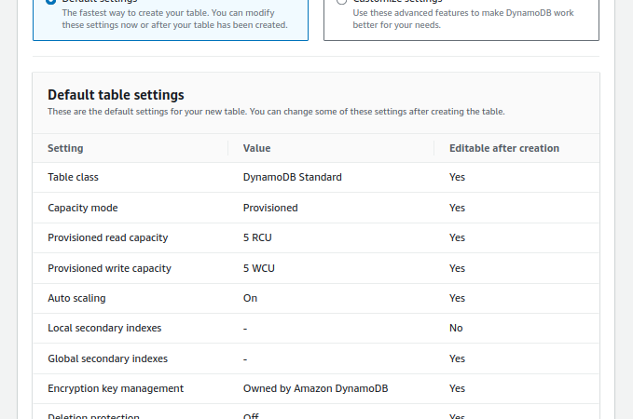633x419 pixels.
Task: Click the No value for Local secondary indexes
Action: (456, 329)
